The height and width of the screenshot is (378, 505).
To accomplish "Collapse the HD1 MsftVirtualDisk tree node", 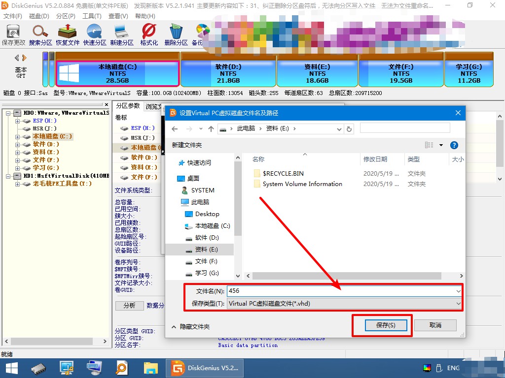I will [x=8, y=176].
